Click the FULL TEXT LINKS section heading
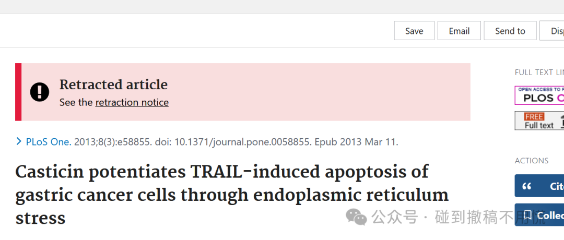Viewport: 564px width, 240px height. click(539, 72)
